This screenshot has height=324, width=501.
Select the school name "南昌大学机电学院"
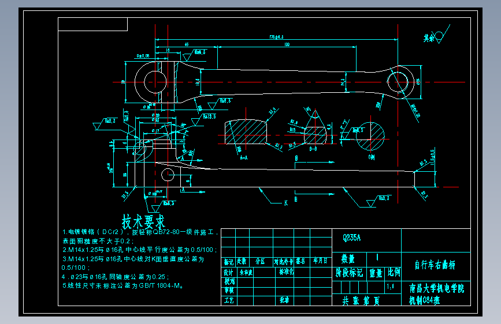click(436, 289)
